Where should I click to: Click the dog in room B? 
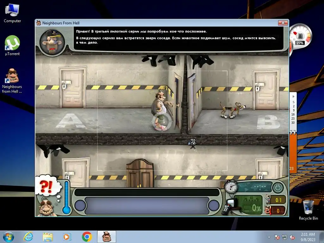232,110
